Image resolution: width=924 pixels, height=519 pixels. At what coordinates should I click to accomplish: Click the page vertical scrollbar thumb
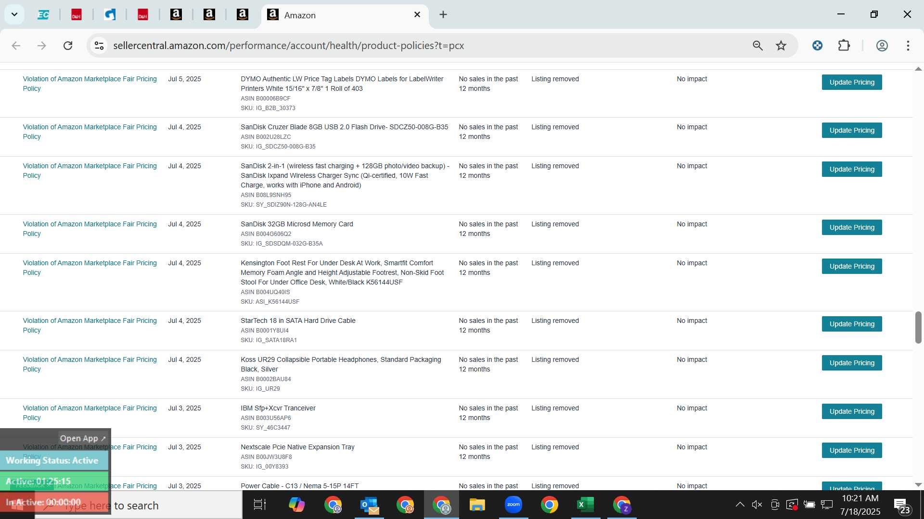pos(918,327)
